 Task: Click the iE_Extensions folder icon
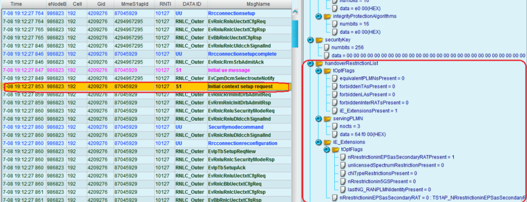(x=327, y=142)
